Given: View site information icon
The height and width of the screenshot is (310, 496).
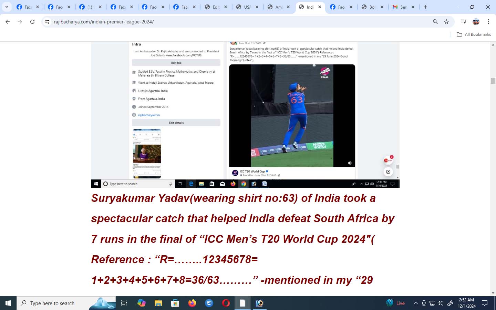Looking at the screenshot, I should click(x=47, y=22).
